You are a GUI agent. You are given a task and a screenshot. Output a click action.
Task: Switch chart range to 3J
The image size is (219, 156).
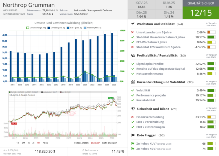click(x=33, y=143)
